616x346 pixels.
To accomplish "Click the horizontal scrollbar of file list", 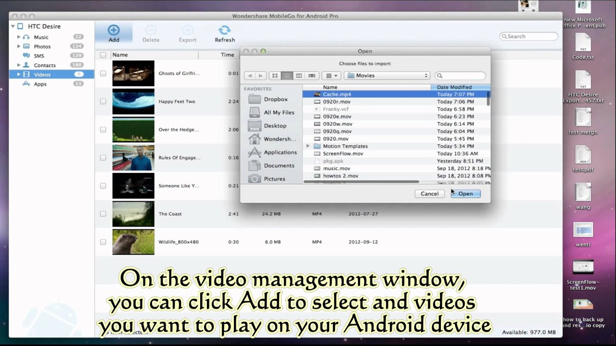I will (361, 182).
